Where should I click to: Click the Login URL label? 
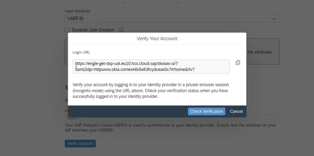[x=81, y=52]
